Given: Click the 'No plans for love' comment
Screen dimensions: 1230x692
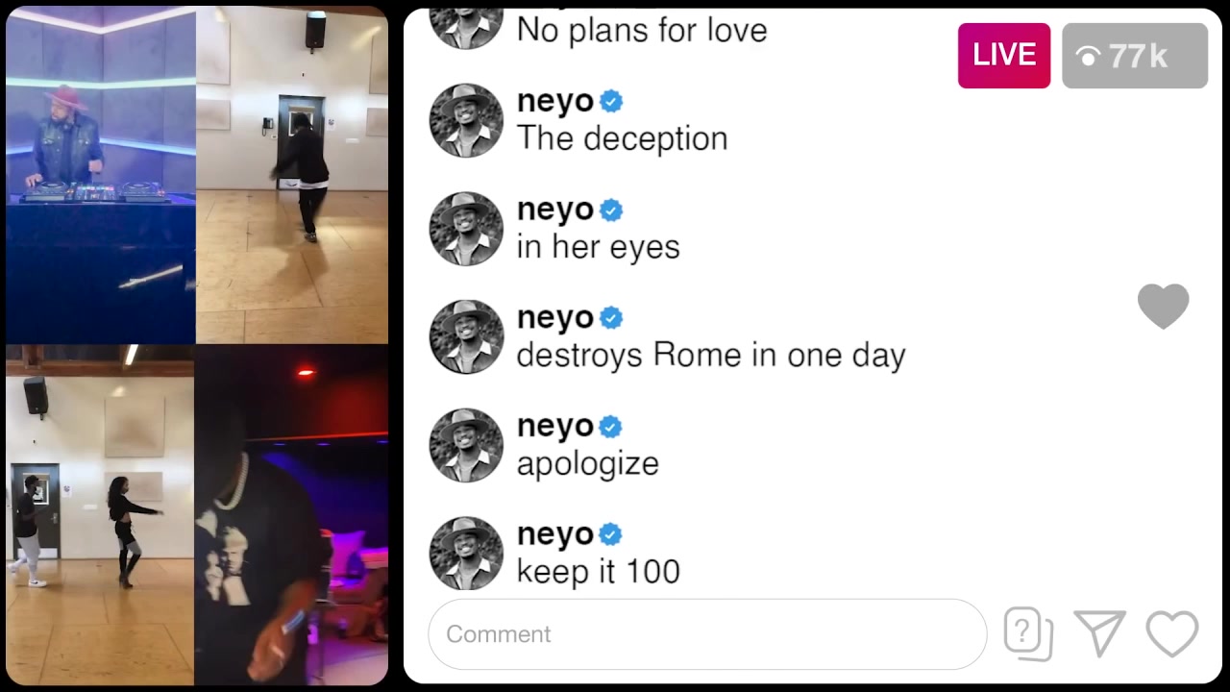Looking at the screenshot, I should pos(642,30).
